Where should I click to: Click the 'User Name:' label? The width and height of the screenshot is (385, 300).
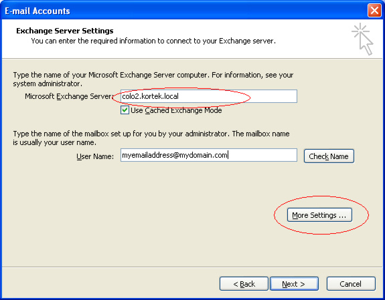[95, 156]
